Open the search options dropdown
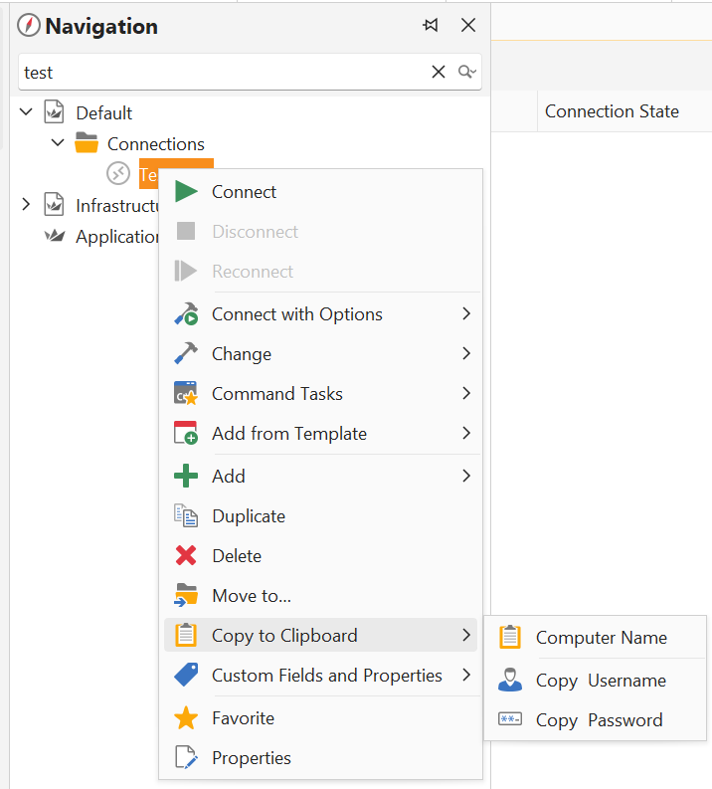Viewport: 712px width, 789px height. coord(467,72)
